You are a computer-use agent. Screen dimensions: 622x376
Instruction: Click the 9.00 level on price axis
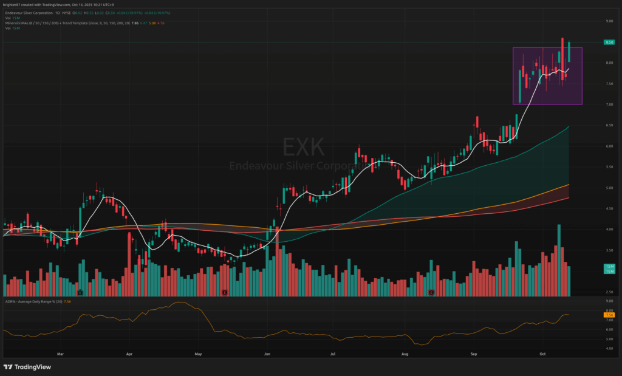pyautogui.click(x=607, y=21)
